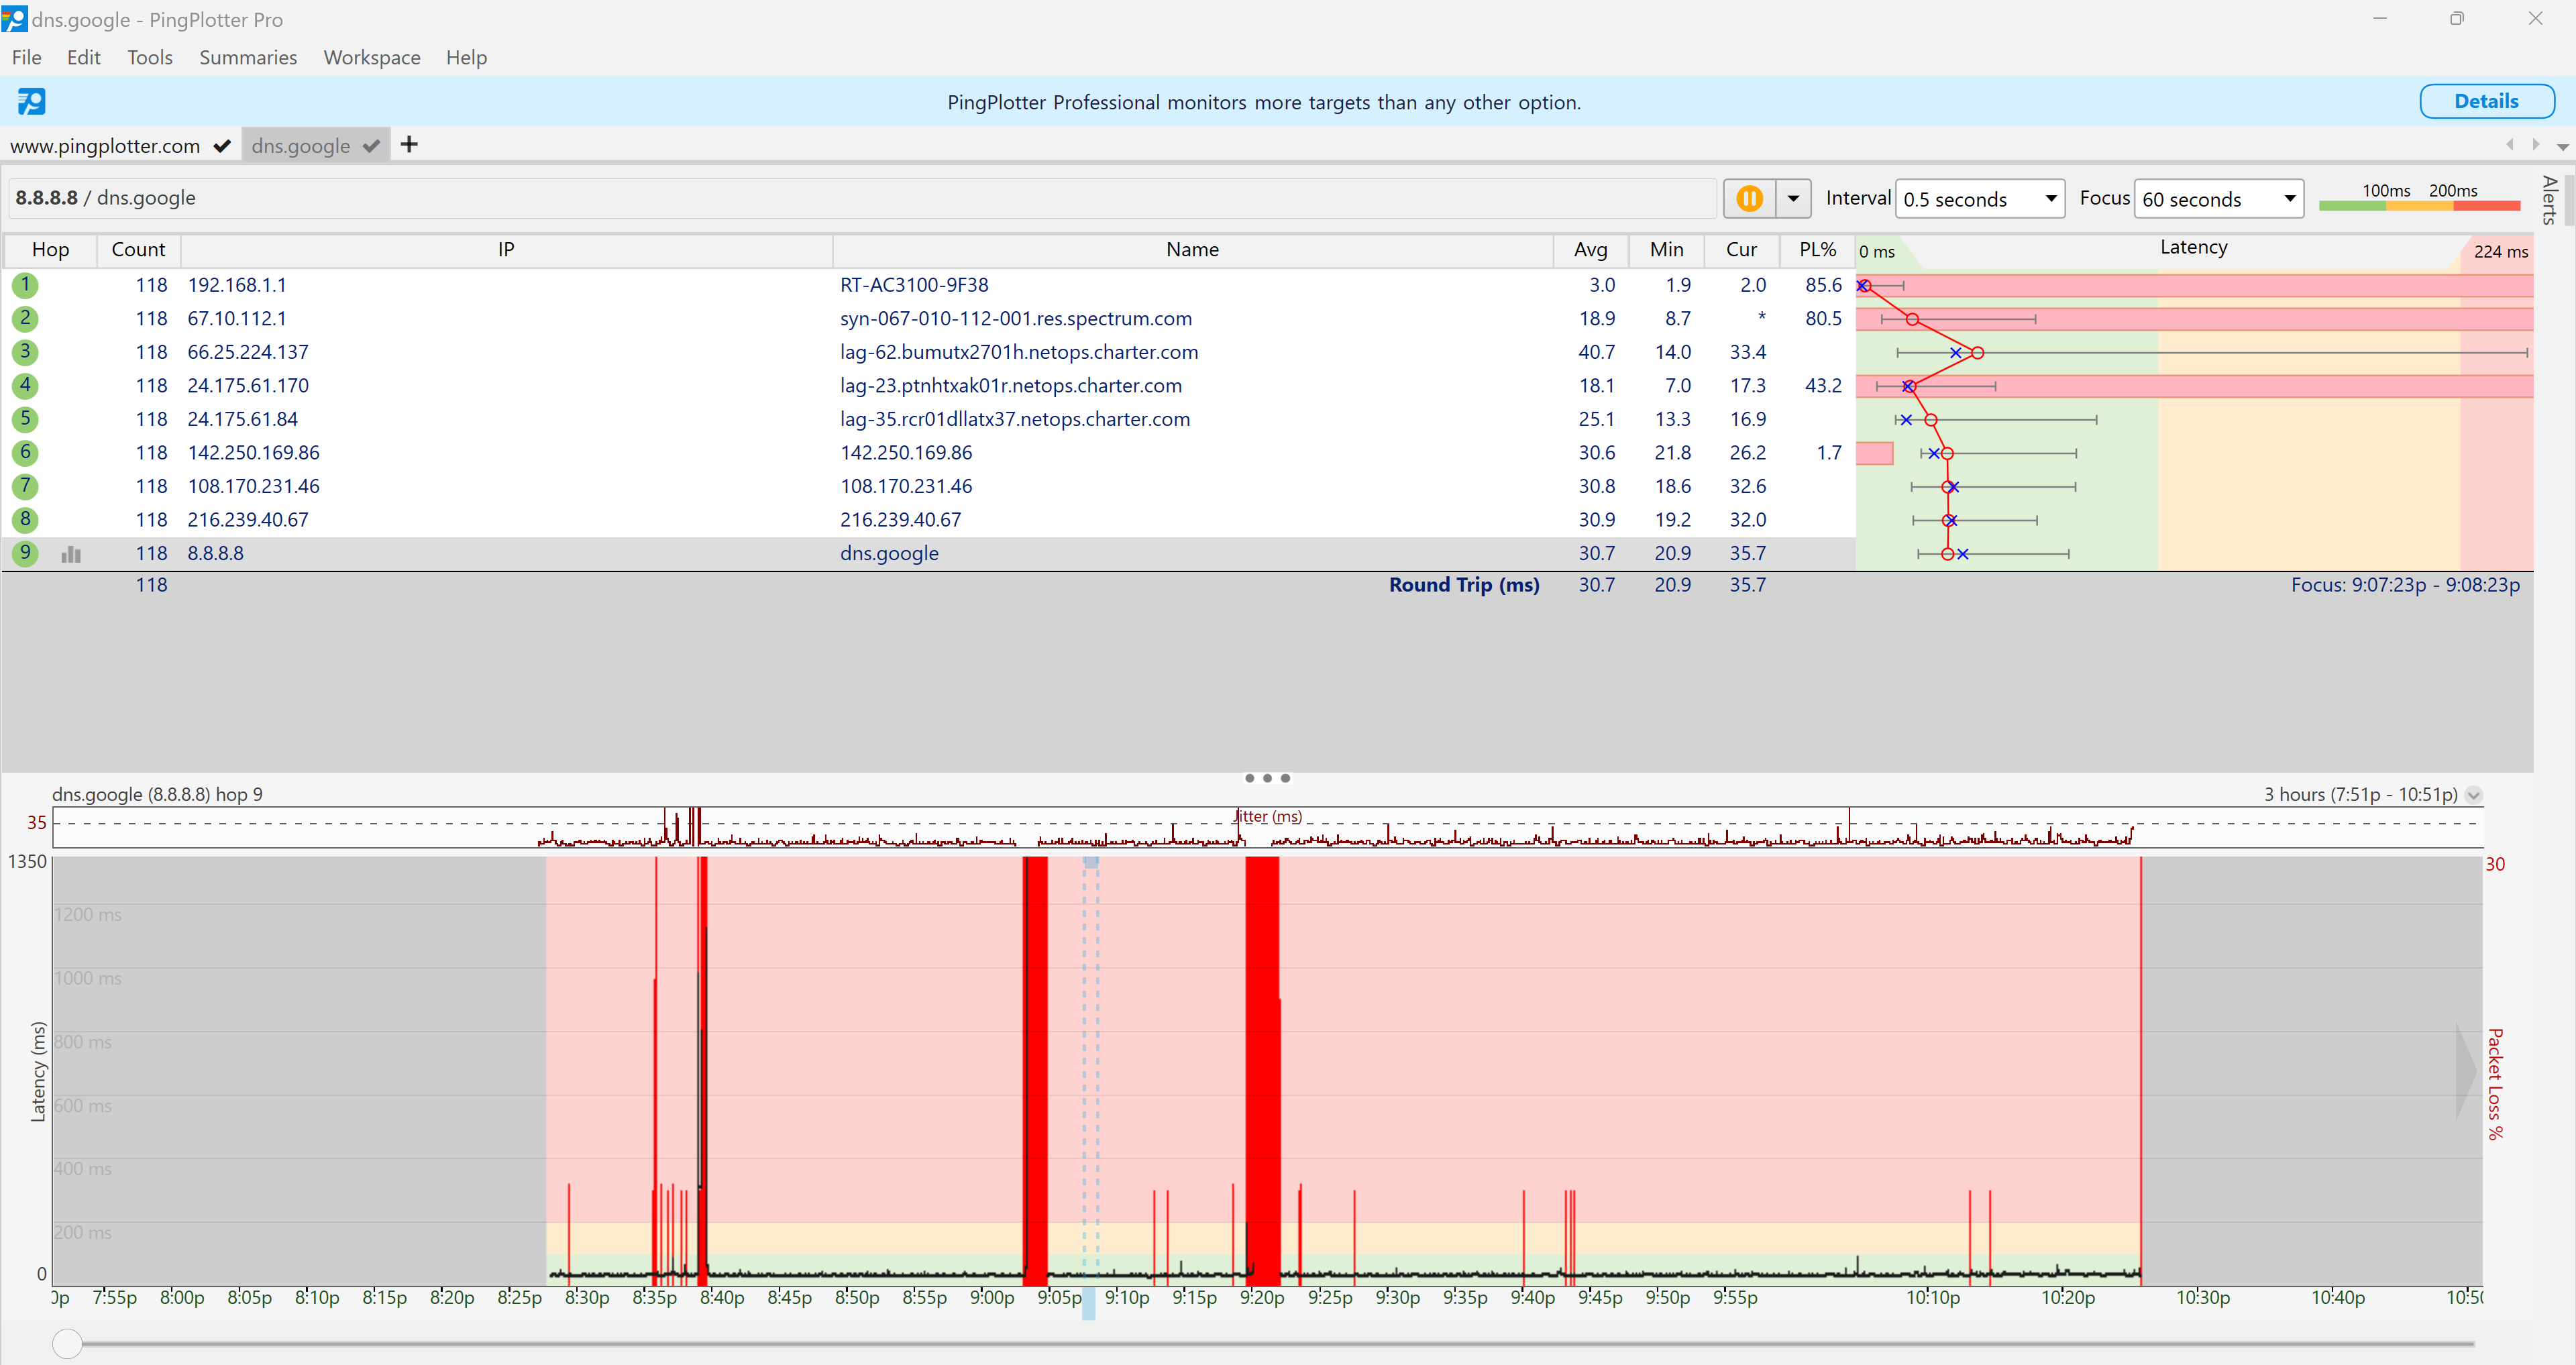Click the timeline slider handle at bottom

[x=67, y=1343]
